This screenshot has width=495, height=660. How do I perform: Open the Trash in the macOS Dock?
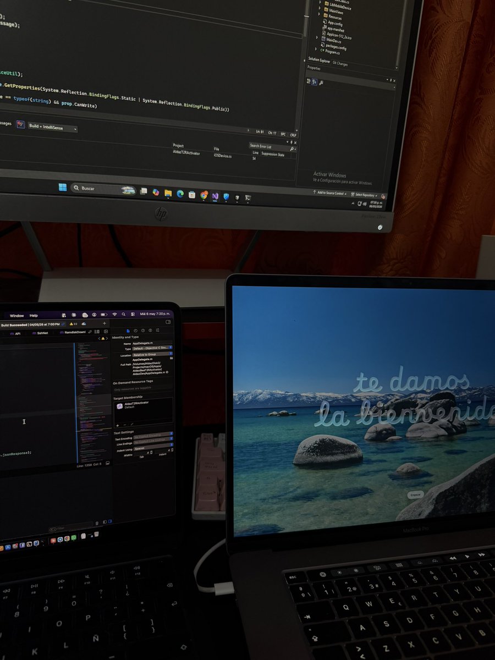coord(96,534)
